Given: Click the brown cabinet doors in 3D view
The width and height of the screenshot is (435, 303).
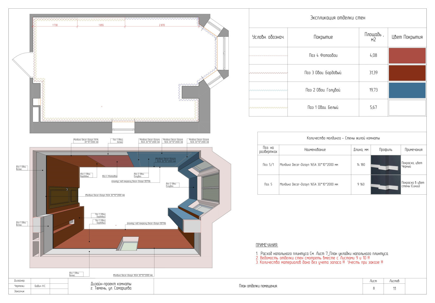Looking at the screenshot, I should pyautogui.click(x=63, y=196).
